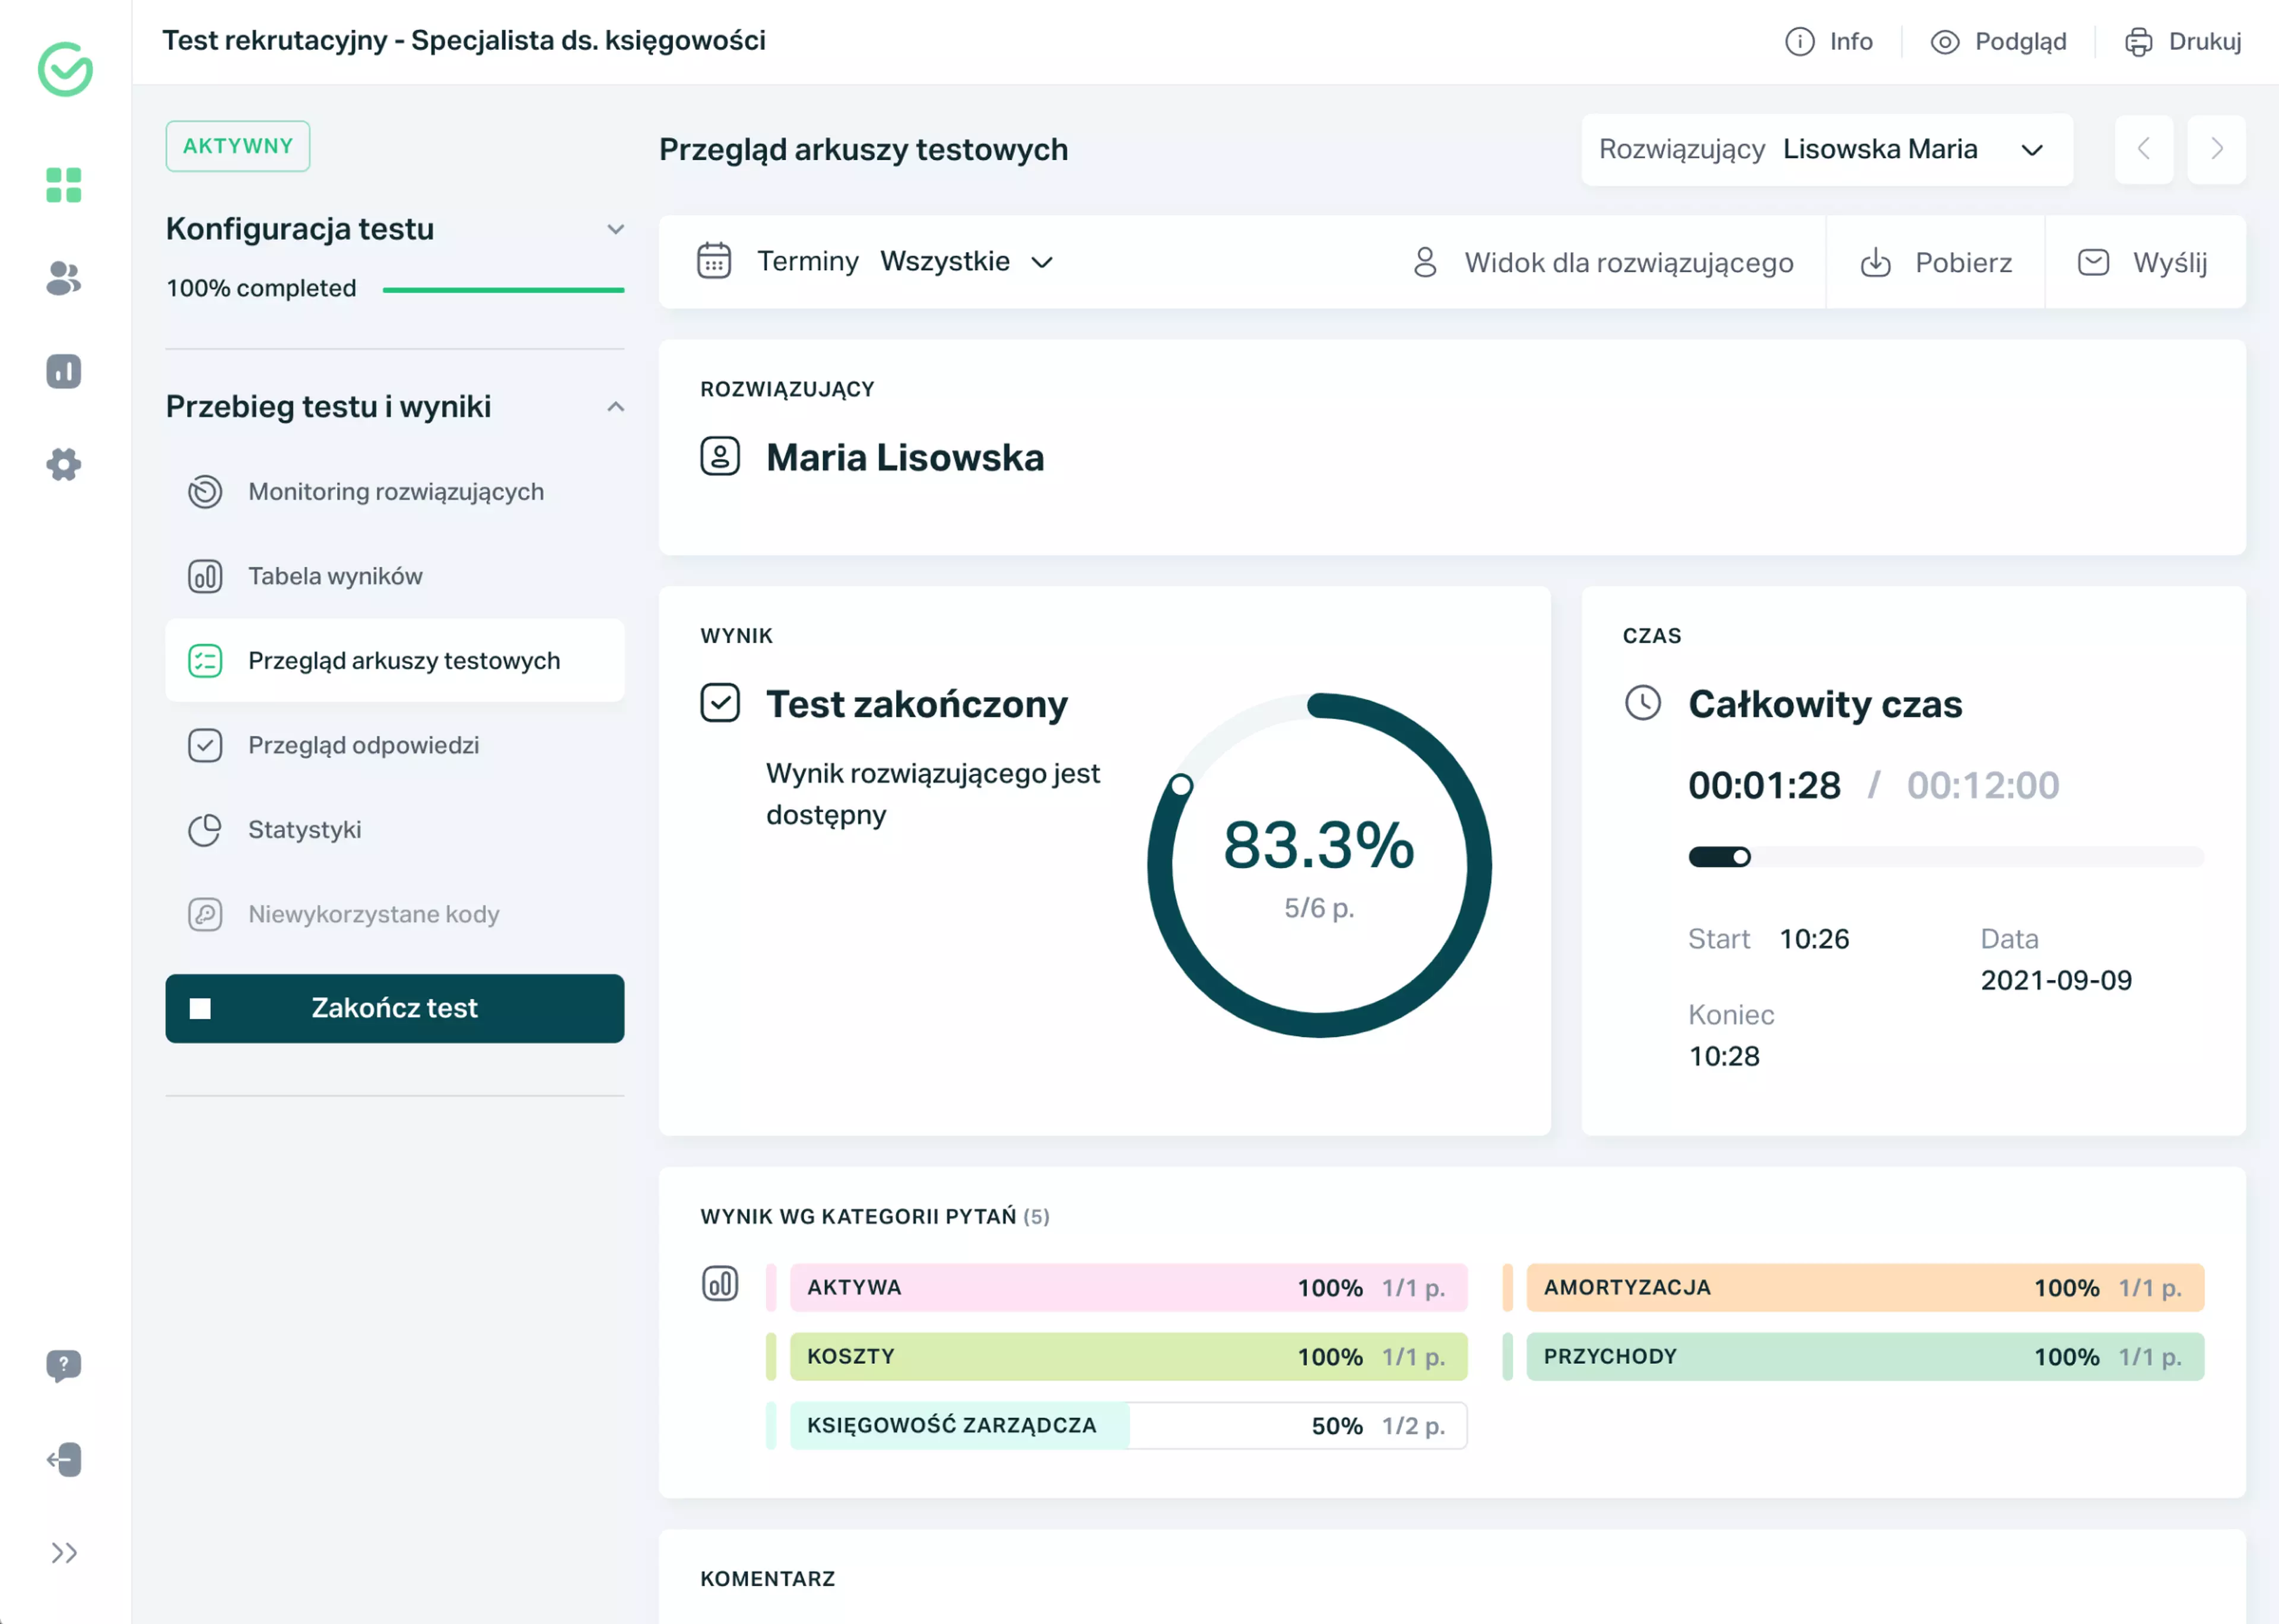Click the Tabela wyników chart icon
The image size is (2279, 1624).
click(205, 576)
